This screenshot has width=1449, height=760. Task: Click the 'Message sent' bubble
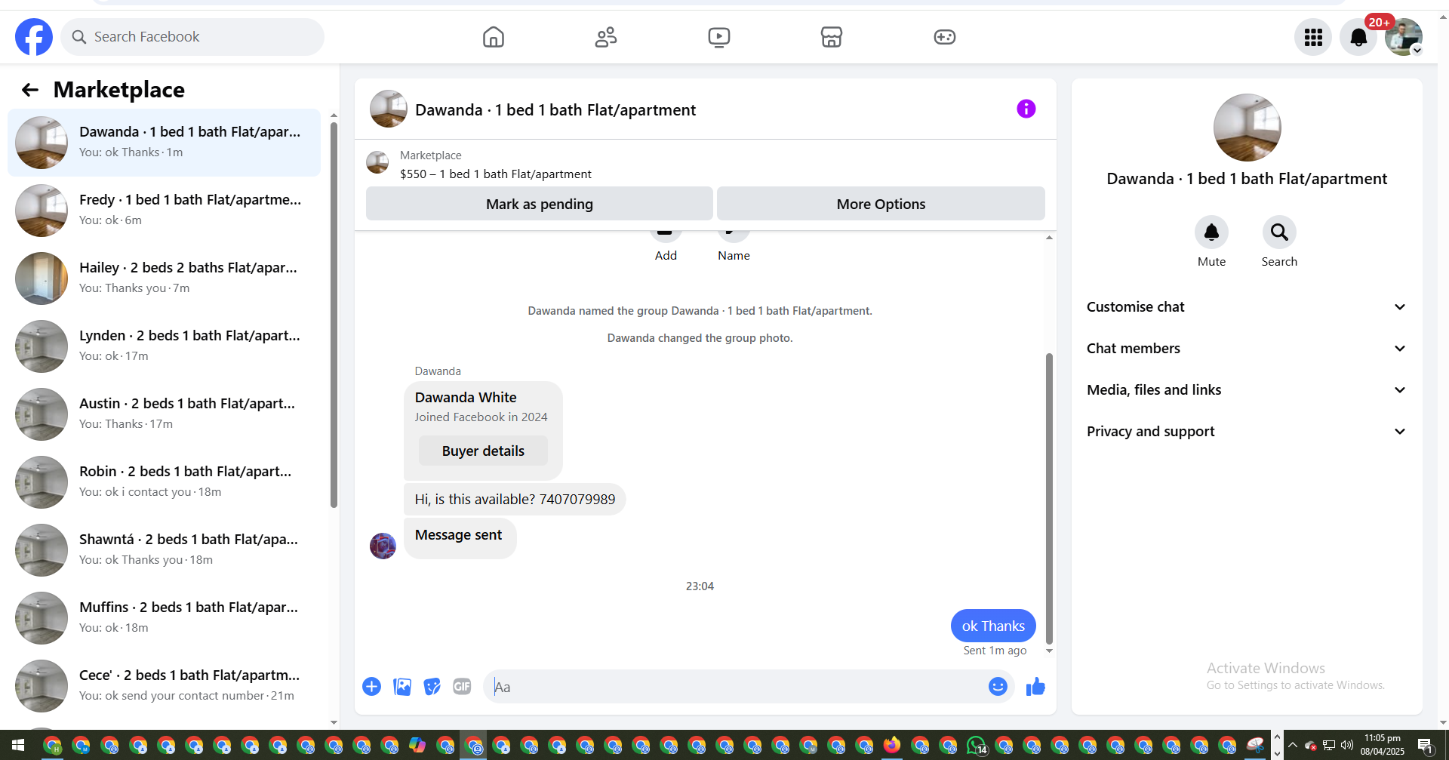point(459,538)
